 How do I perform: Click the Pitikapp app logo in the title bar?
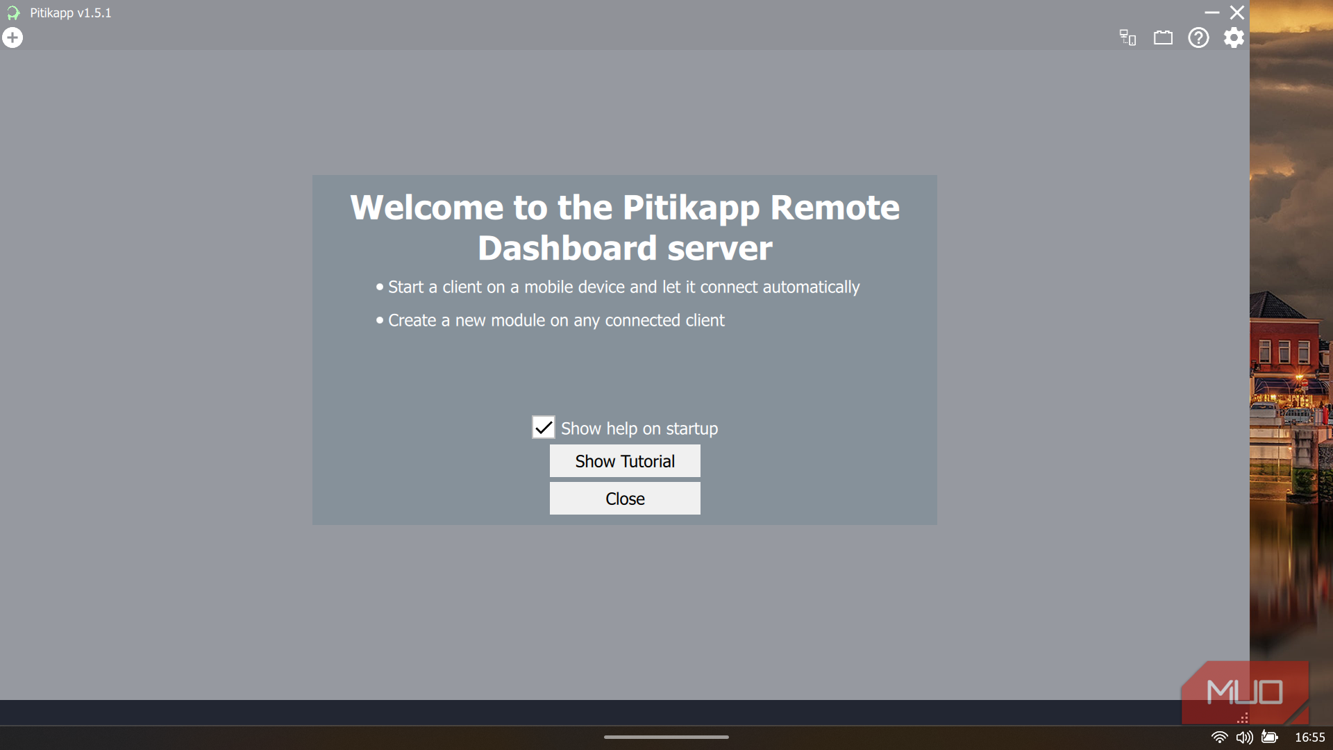[13, 12]
